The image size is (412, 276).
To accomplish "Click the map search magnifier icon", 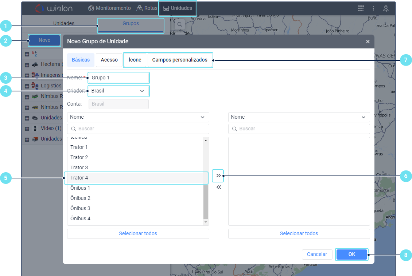I will [x=179, y=25].
